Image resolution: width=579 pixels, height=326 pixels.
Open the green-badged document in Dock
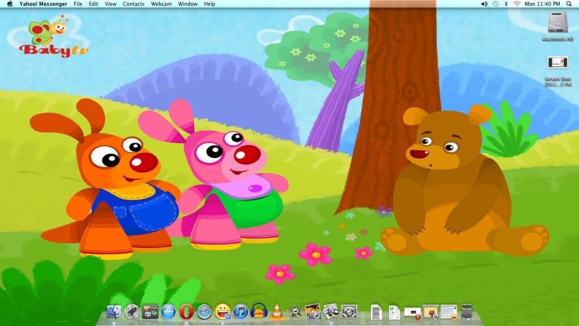pos(394,312)
